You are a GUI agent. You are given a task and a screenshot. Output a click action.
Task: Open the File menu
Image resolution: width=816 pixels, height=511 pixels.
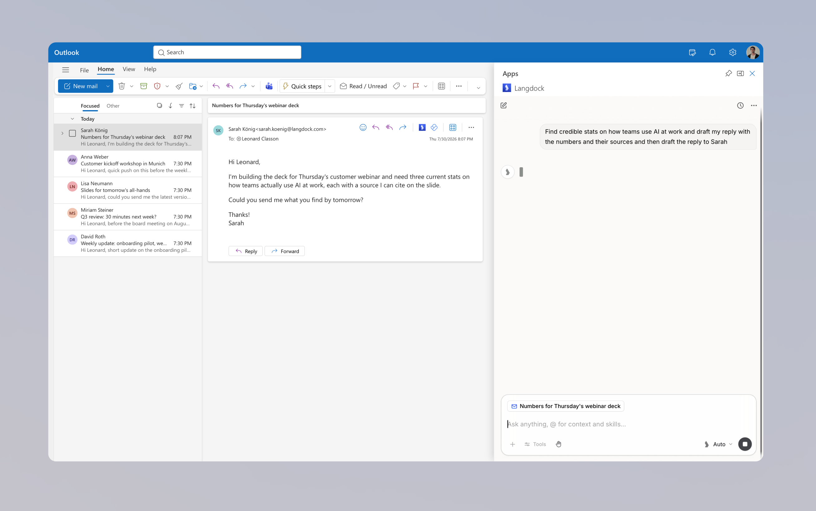pyautogui.click(x=84, y=70)
